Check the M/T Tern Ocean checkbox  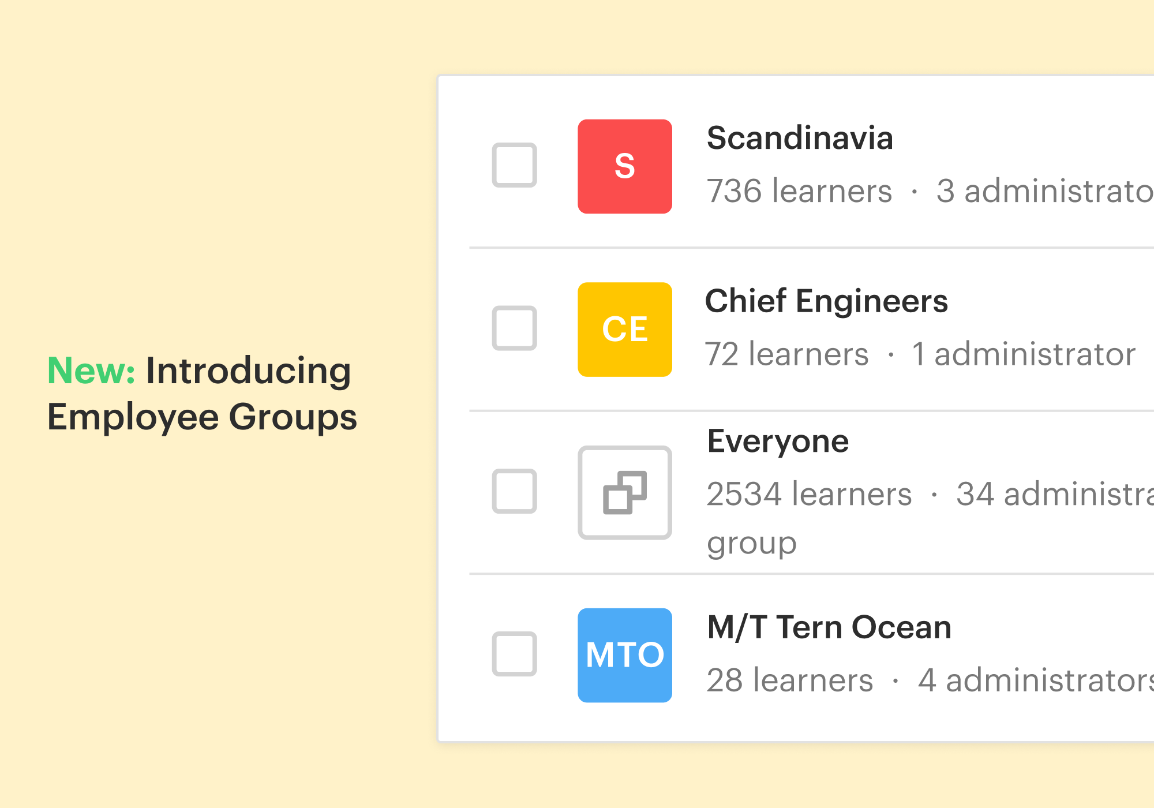point(514,654)
